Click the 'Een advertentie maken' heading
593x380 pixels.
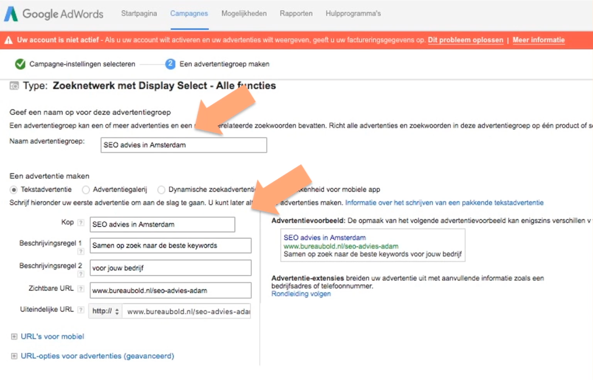(50, 176)
